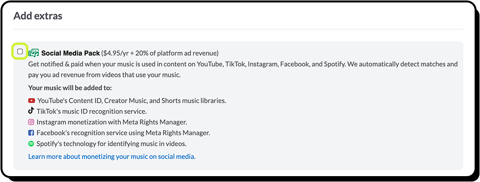Image resolution: width=480 pixels, height=182 pixels.
Task: Click the 'Get notified & paid' description
Action: point(243,69)
